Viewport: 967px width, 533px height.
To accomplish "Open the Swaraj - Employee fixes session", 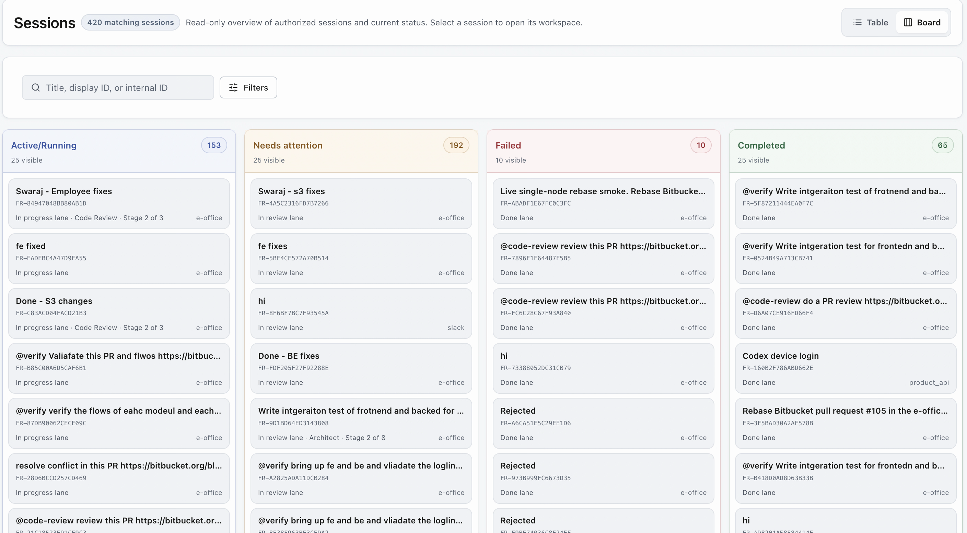I will [119, 204].
